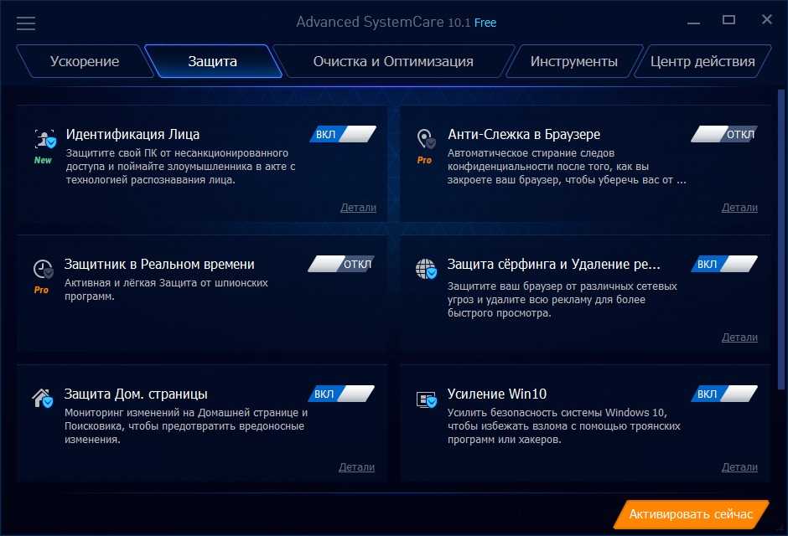Image resolution: width=788 pixels, height=536 pixels.
Task: Go to the Инструменты tab
Action: (x=574, y=61)
